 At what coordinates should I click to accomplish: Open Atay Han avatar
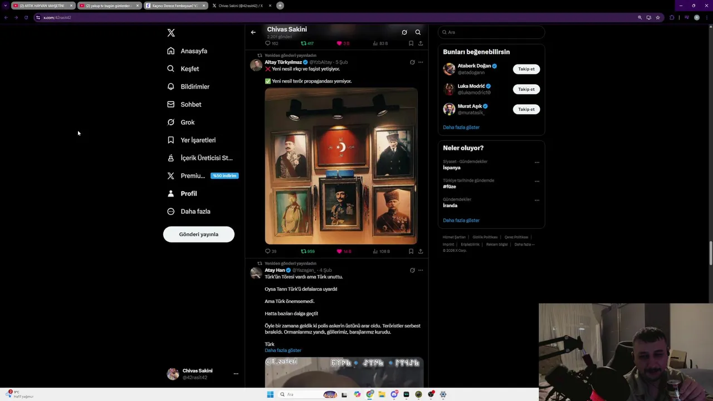[x=256, y=273]
